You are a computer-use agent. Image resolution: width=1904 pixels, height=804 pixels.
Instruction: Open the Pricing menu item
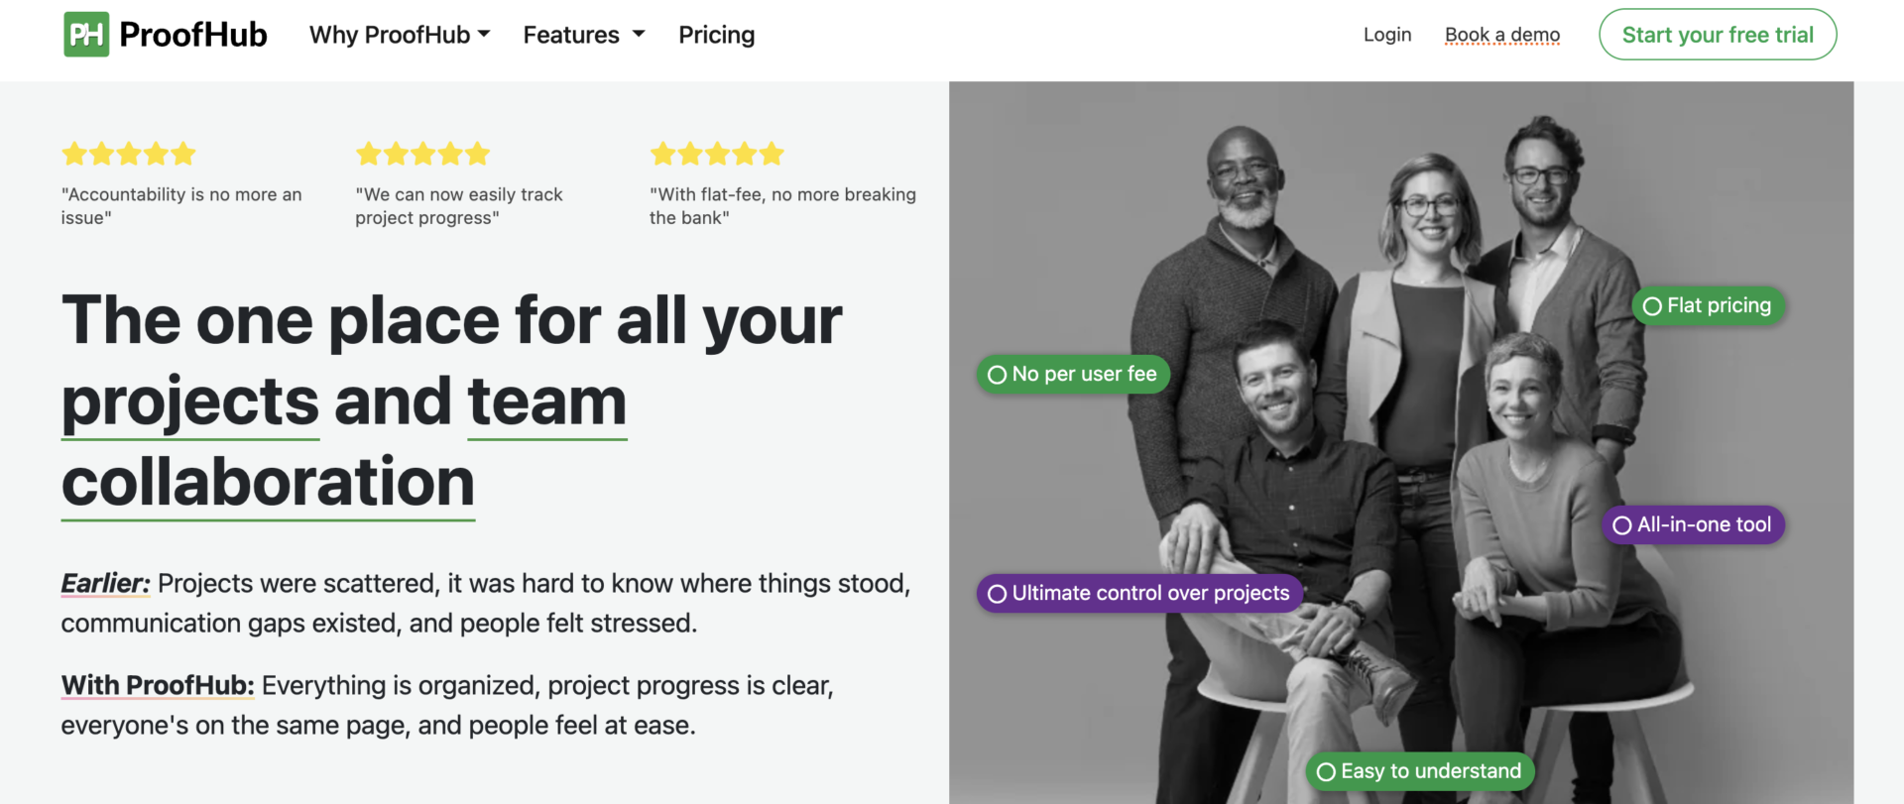coord(716,35)
